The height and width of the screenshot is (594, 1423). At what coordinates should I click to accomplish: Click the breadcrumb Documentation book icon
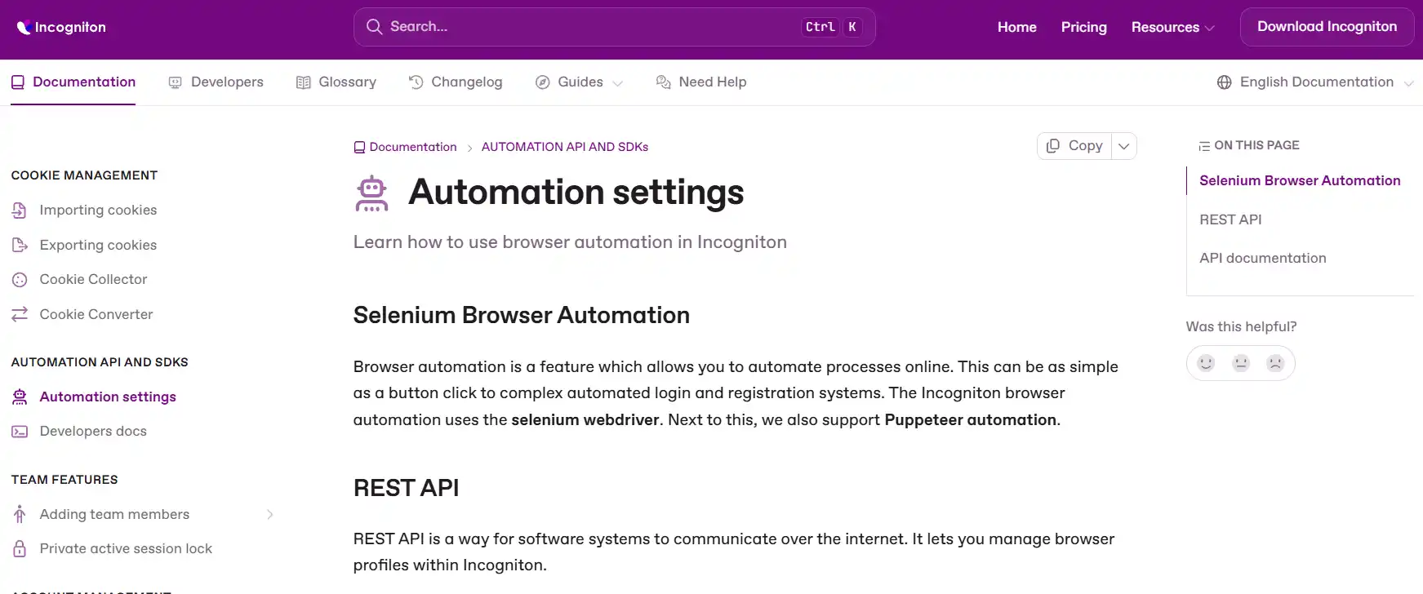(x=359, y=147)
